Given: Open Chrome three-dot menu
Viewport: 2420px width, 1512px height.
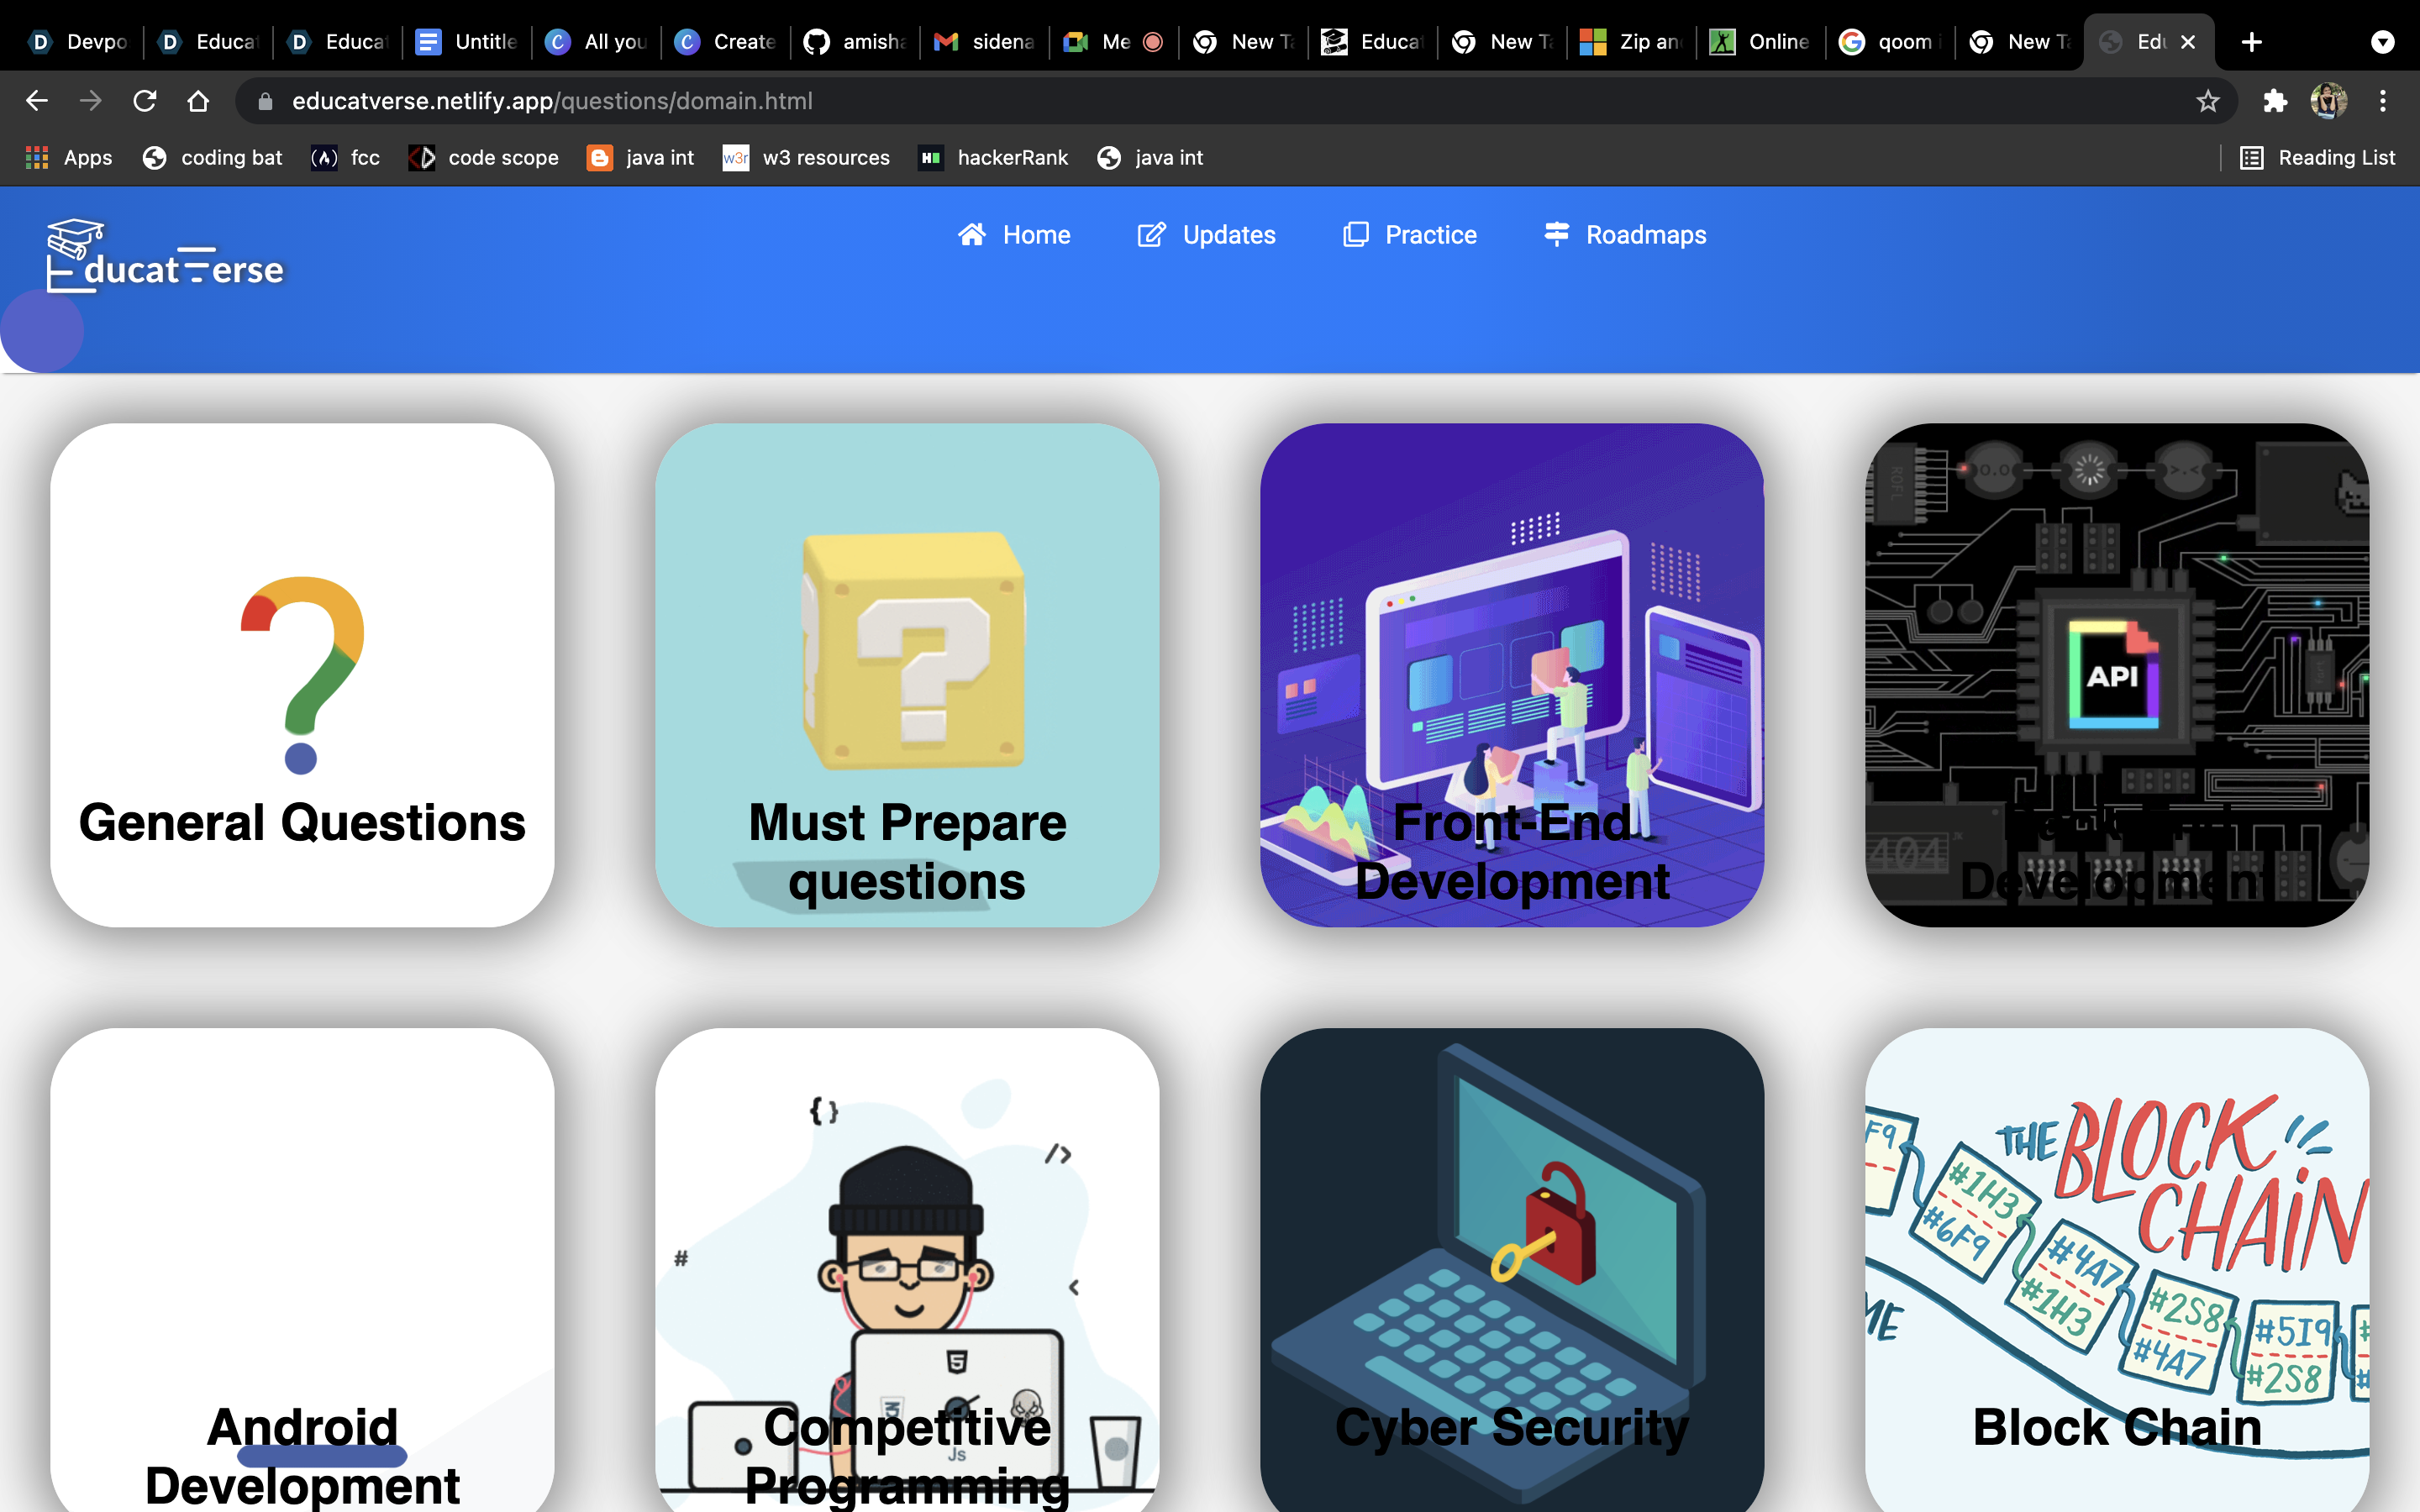Looking at the screenshot, I should pos(2383,101).
